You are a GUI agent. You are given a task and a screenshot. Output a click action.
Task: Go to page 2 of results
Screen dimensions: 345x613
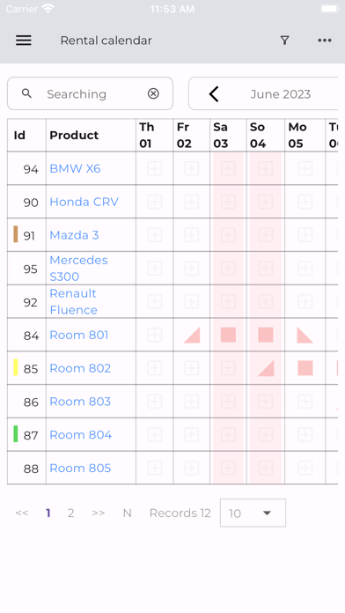pos(70,513)
